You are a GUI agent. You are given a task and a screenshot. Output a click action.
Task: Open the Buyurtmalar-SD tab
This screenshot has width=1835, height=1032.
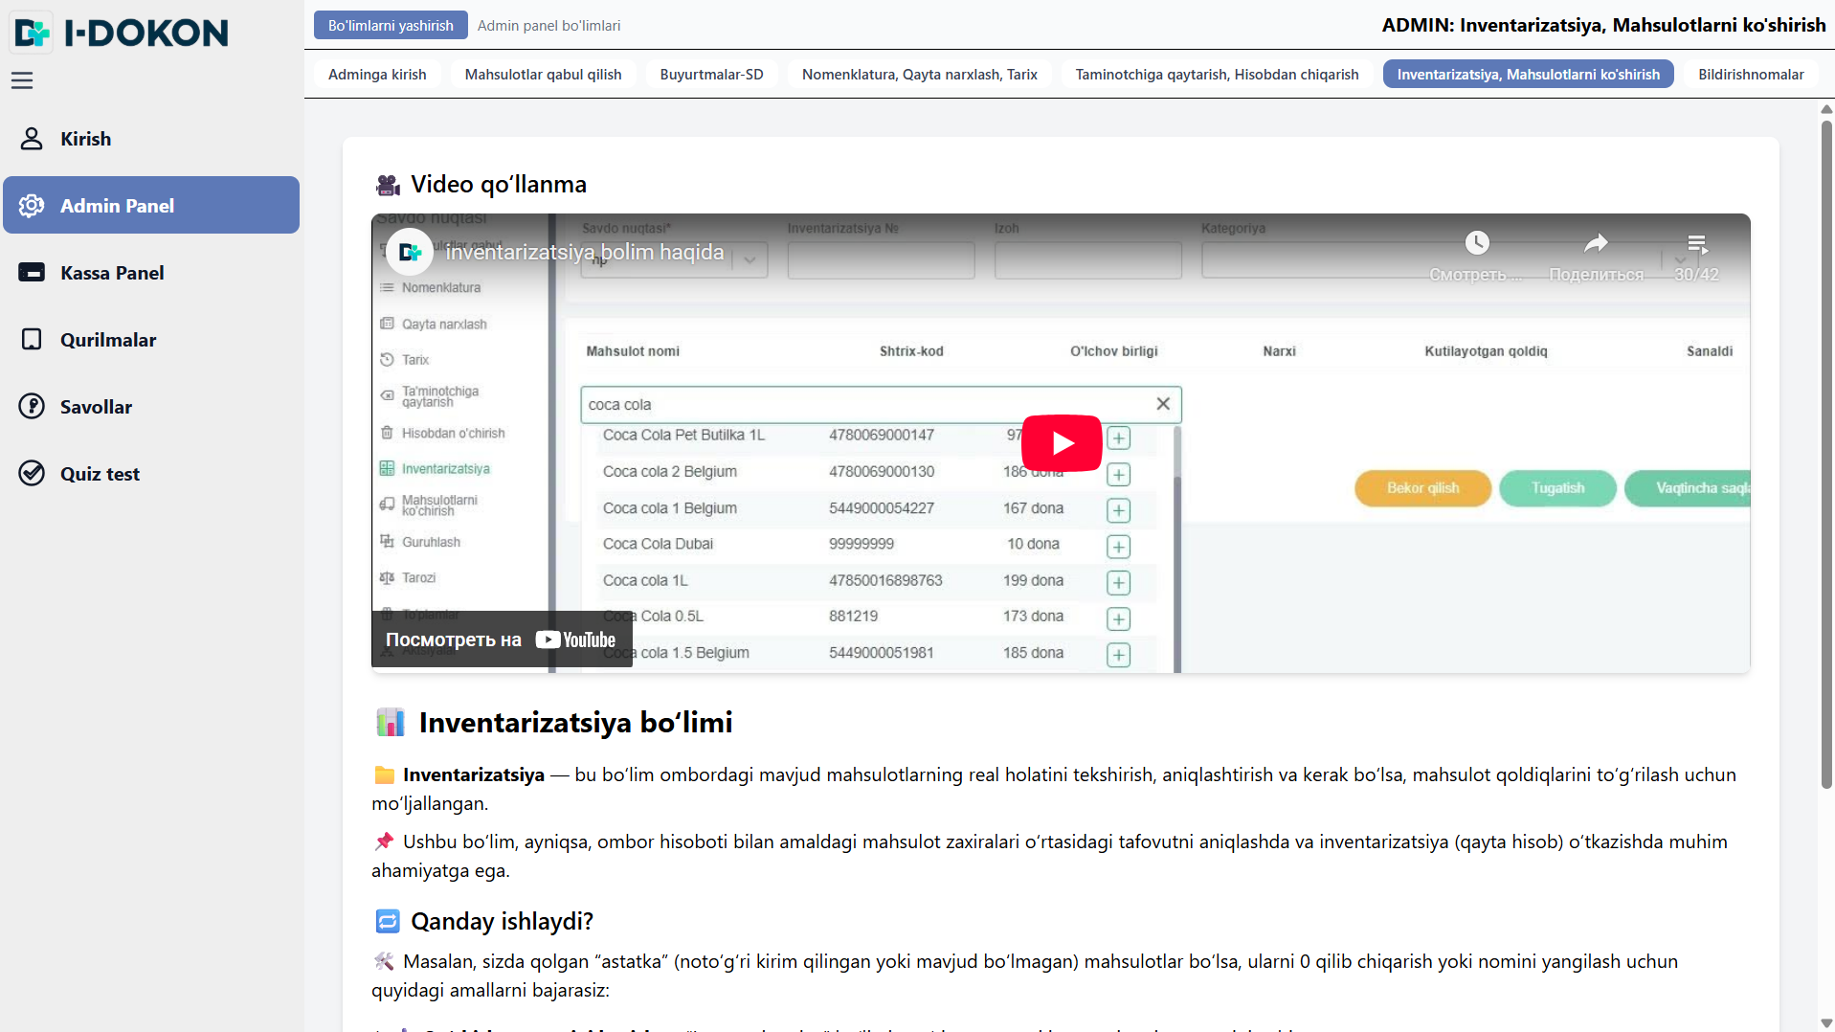(711, 75)
